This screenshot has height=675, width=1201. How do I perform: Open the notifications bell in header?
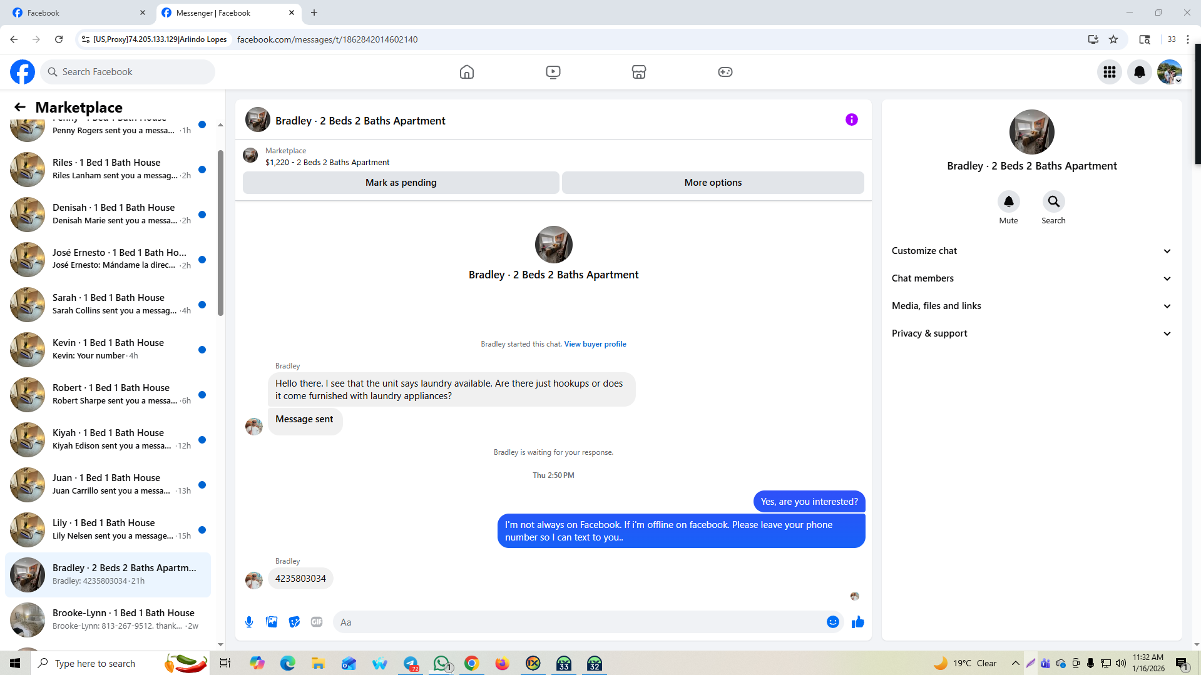click(x=1139, y=72)
